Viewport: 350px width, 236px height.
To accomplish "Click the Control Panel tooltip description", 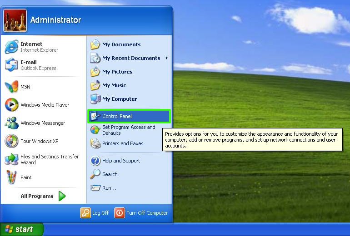I will (252, 140).
